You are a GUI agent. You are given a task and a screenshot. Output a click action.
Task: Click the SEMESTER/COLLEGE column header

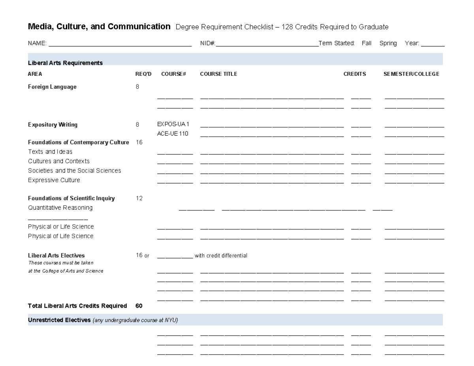coord(411,74)
